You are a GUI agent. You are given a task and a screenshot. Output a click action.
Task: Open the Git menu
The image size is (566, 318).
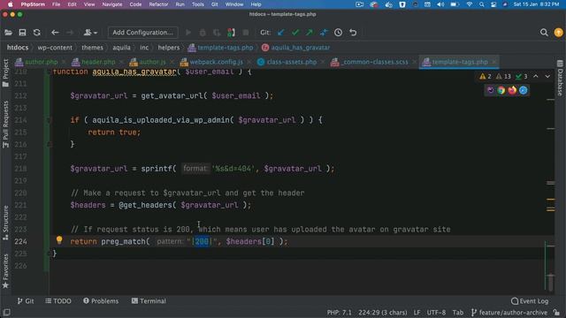214,4
